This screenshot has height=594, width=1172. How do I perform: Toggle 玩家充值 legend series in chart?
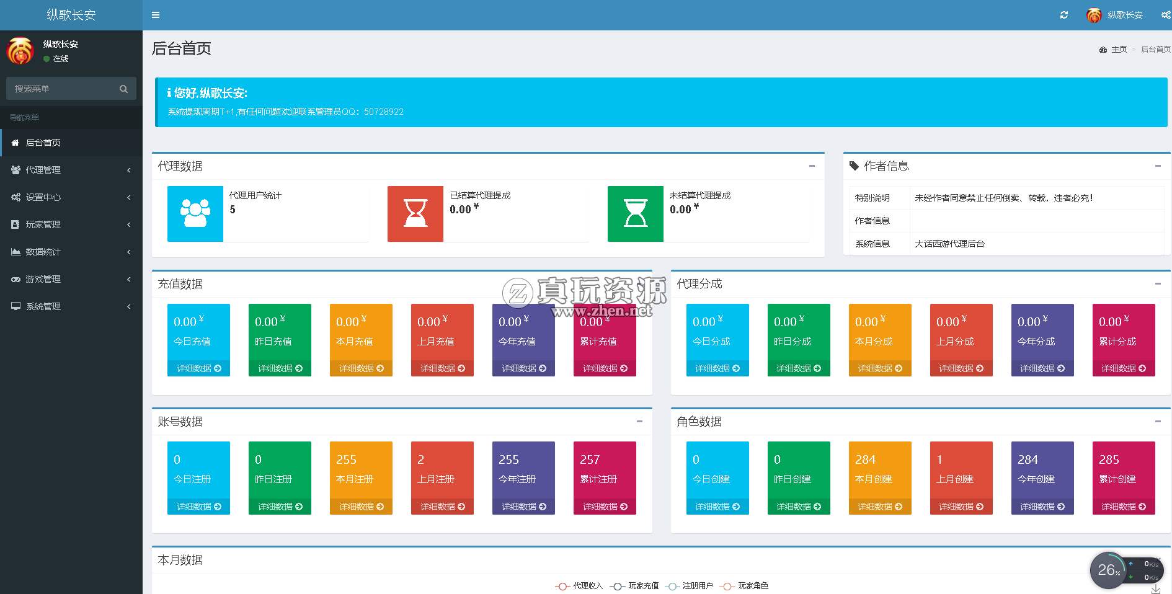[x=634, y=586]
